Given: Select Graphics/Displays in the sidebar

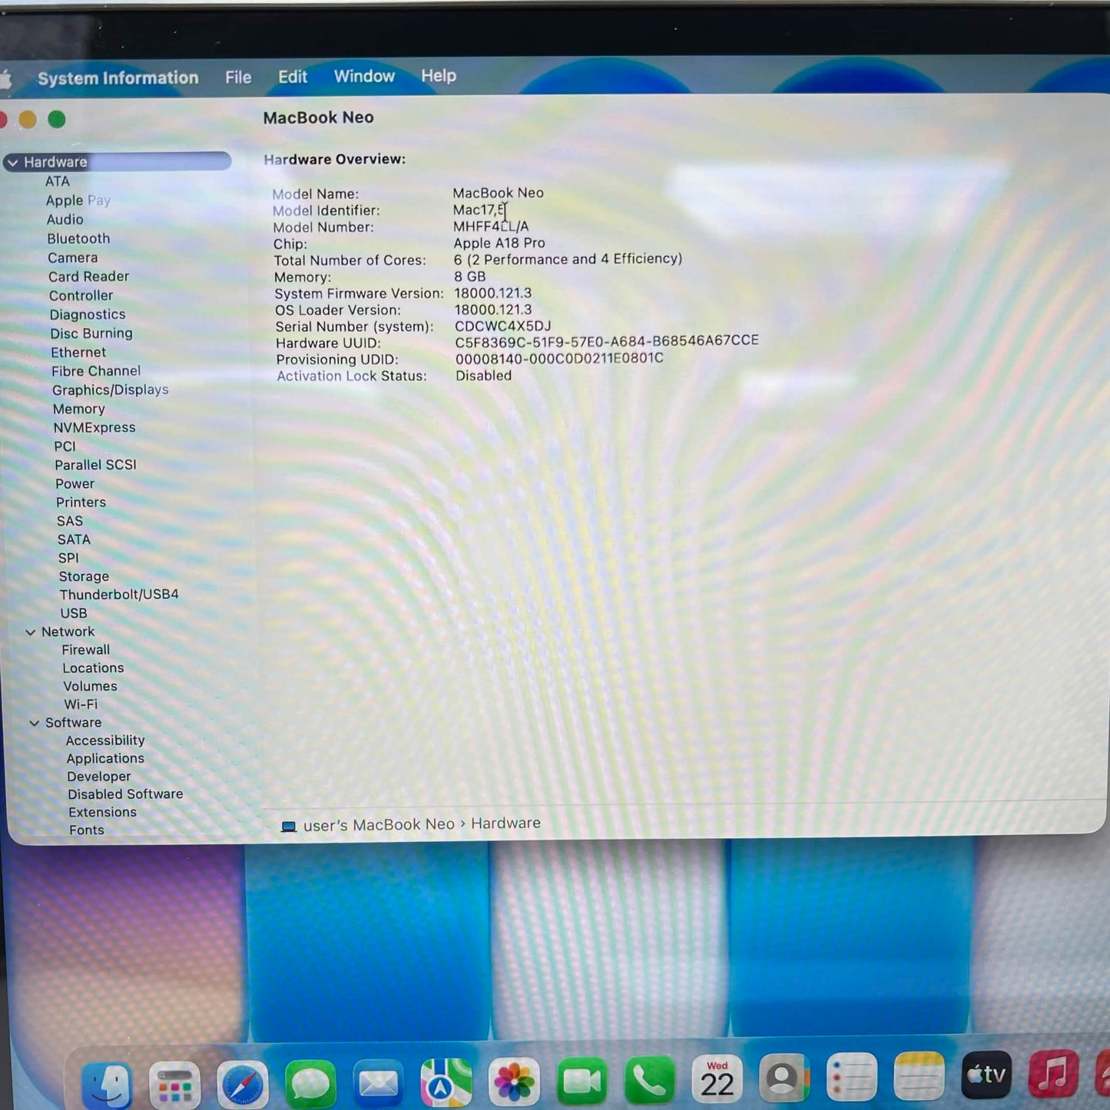Looking at the screenshot, I should (x=111, y=390).
